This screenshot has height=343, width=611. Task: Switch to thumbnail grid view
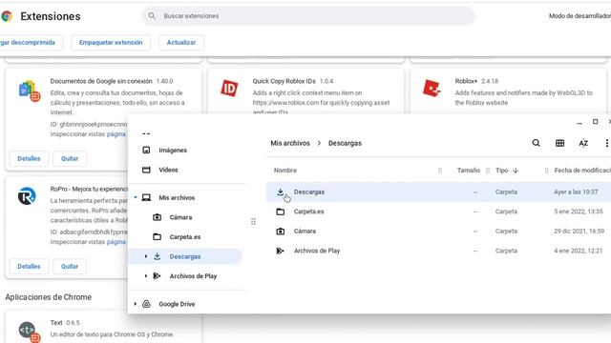click(559, 143)
